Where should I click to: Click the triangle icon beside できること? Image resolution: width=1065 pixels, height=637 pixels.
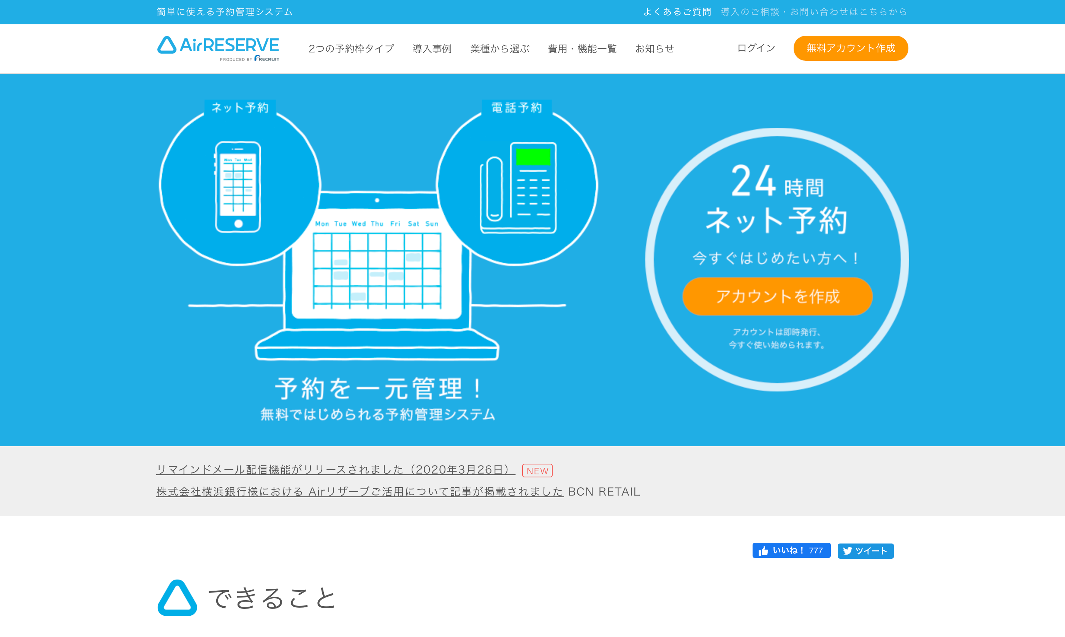[x=177, y=597]
